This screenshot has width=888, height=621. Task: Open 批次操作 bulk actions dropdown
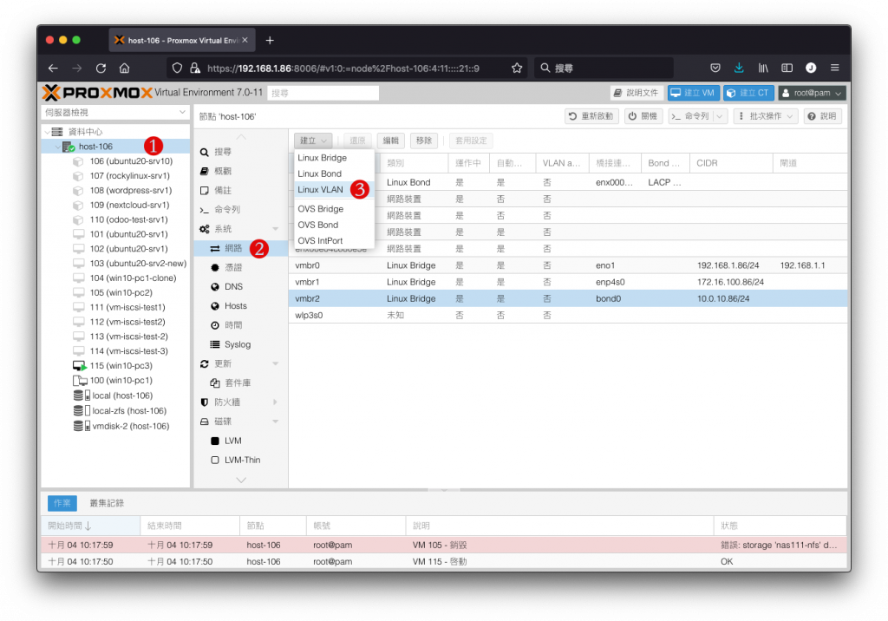tap(766, 116)
